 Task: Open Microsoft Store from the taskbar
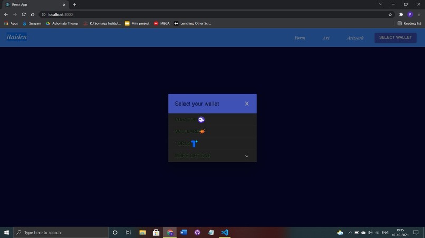point(156,232)
